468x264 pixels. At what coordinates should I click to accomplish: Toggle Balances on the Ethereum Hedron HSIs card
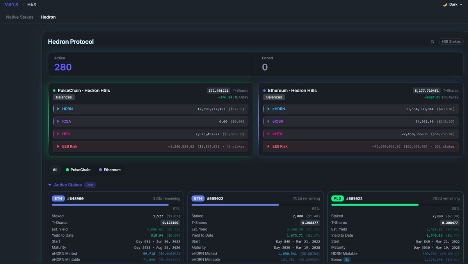(273, 97)
